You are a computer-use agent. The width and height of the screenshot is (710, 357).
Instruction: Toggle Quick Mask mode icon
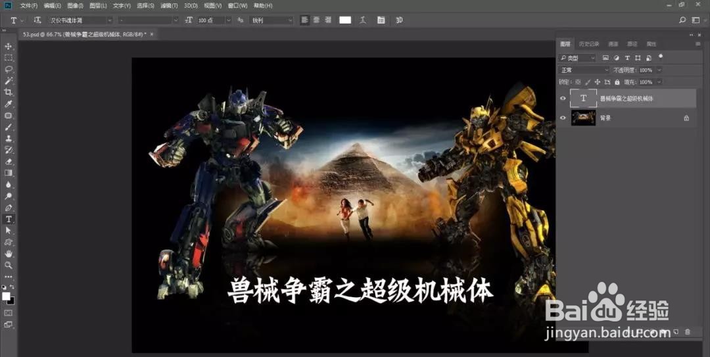[8, 313]
